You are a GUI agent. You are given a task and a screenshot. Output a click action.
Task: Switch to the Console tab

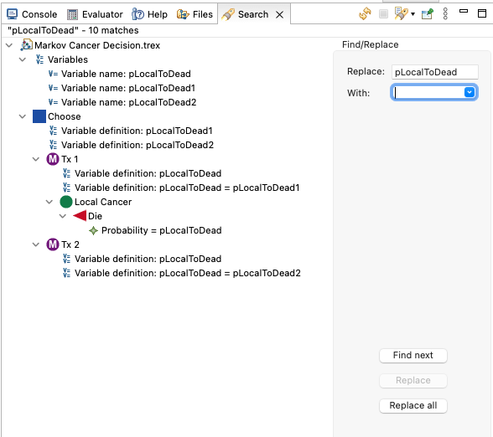[32, 14]
